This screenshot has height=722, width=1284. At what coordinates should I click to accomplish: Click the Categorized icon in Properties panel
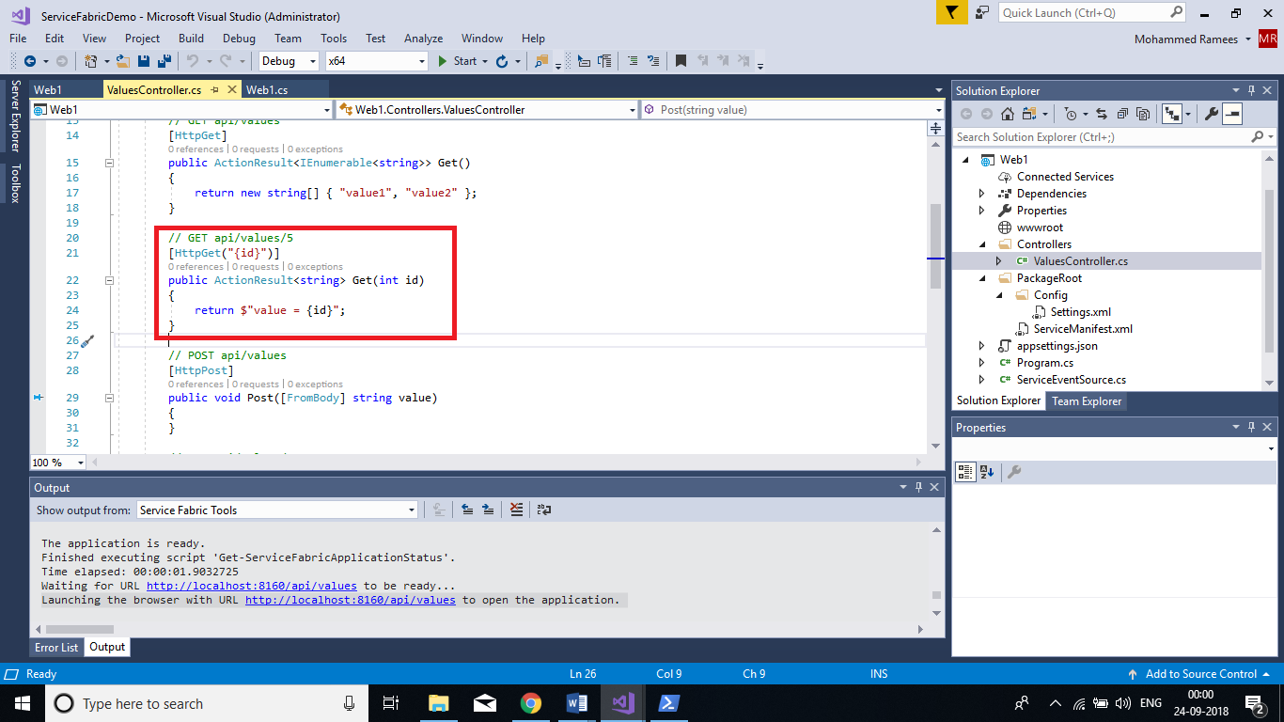click(965, 472)
